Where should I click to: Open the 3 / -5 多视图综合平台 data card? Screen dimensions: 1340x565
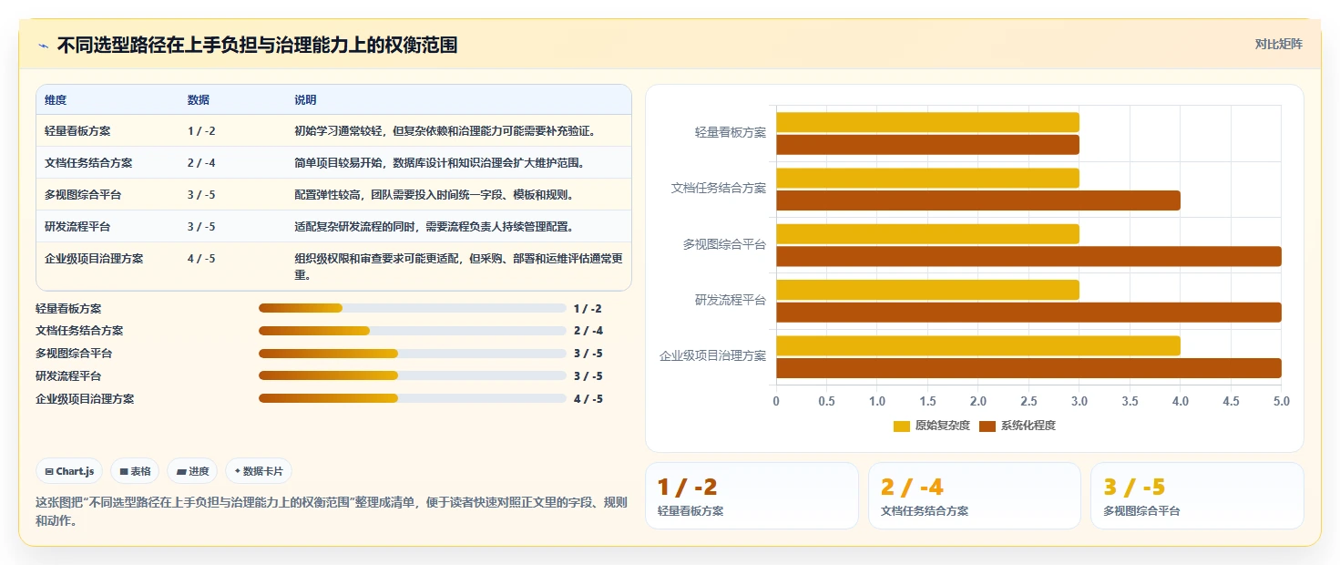click(x=1197, y=496)
